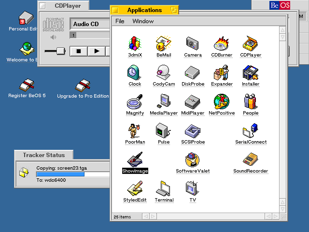309x232 pixels.
Task: Launch BeMail from Applications window
Action: click(164, 43)
